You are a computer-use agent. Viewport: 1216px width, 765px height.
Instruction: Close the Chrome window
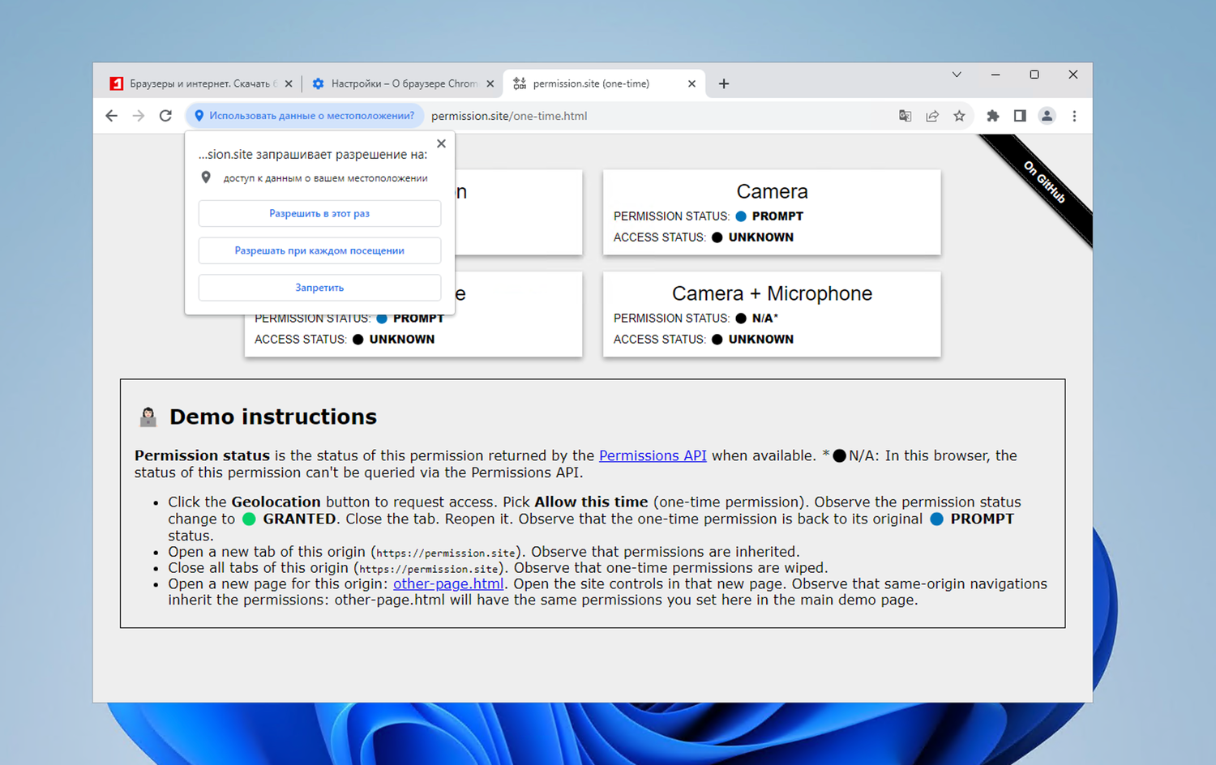(x=1073, y=75)
